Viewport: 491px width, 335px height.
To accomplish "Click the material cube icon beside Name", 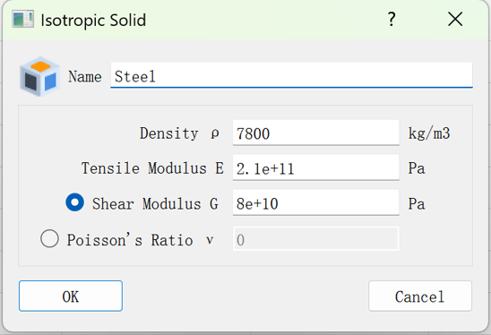I will (x=39, y=76).
